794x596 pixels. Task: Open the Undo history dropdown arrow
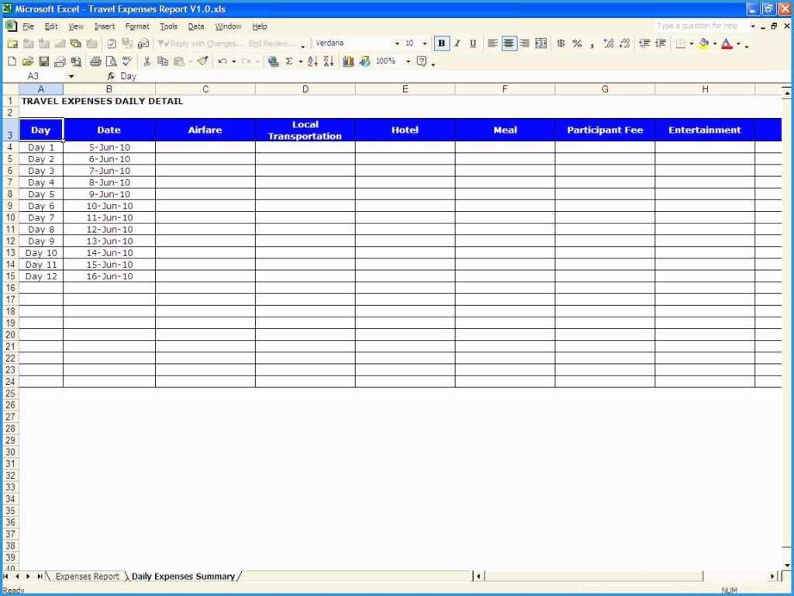point(234,62)
